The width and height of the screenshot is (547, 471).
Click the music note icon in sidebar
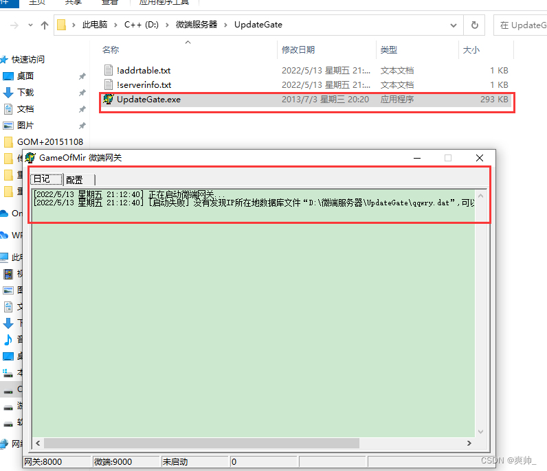(8, 339)
